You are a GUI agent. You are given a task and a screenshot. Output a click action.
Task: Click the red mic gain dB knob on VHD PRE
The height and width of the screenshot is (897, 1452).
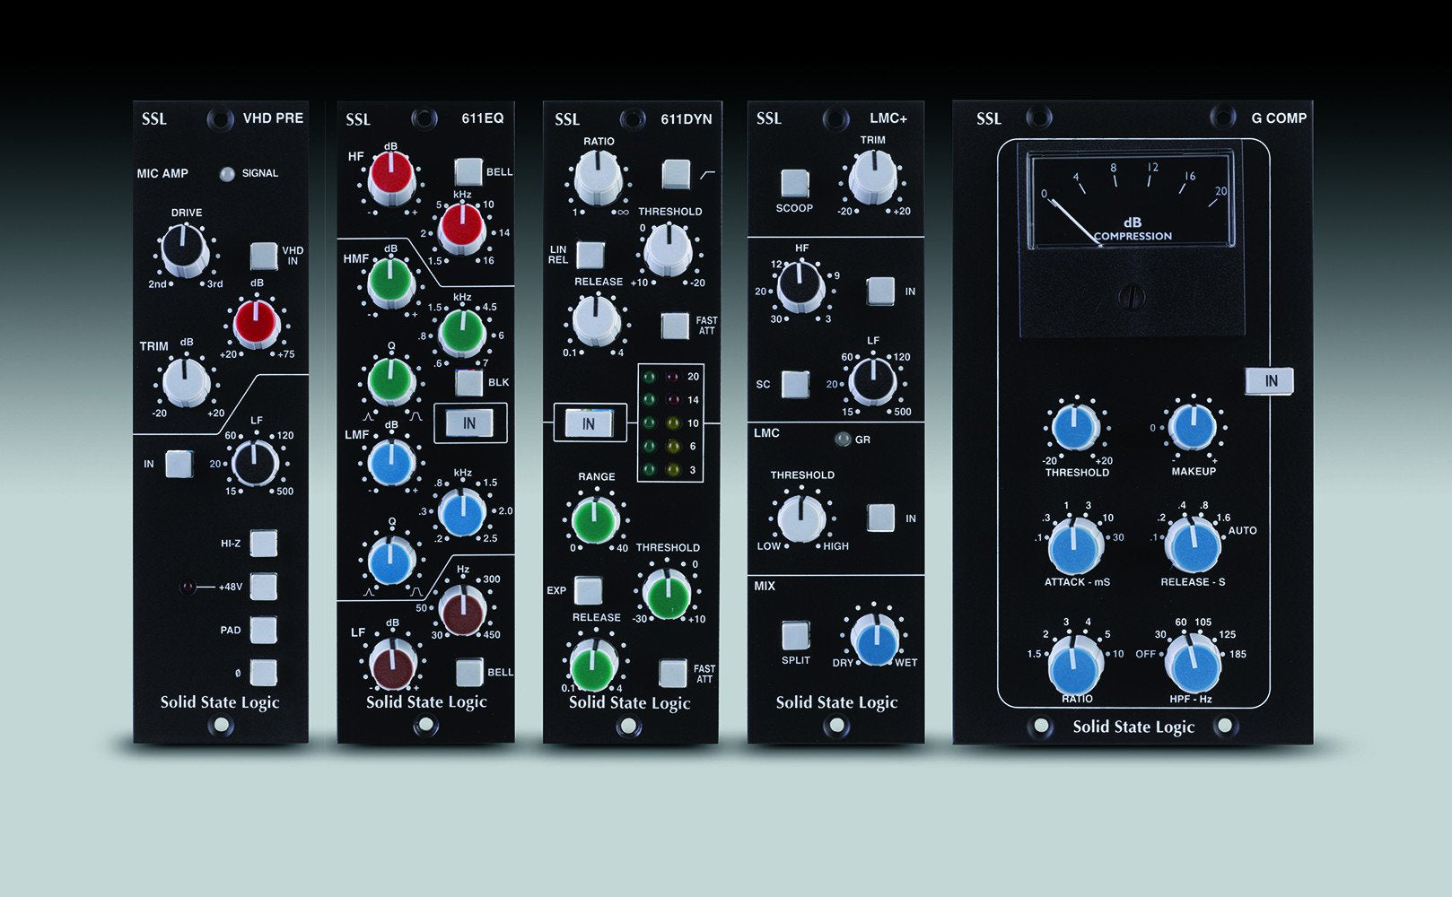click(x=257, y=323)
